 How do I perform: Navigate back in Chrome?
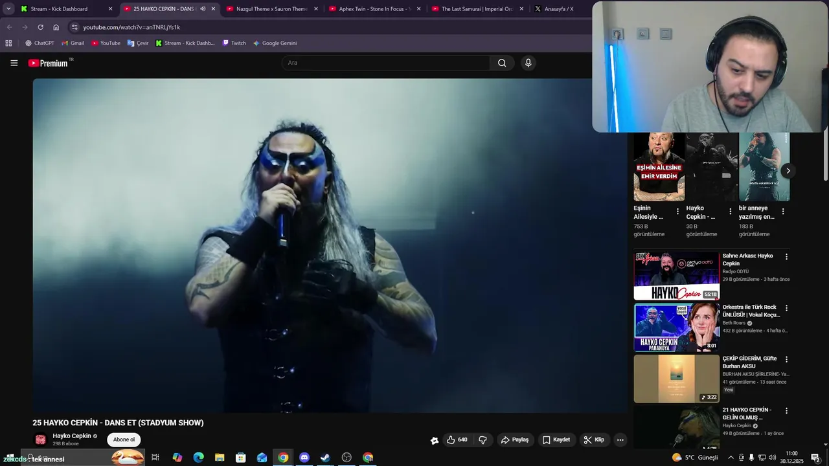[9, 27]
